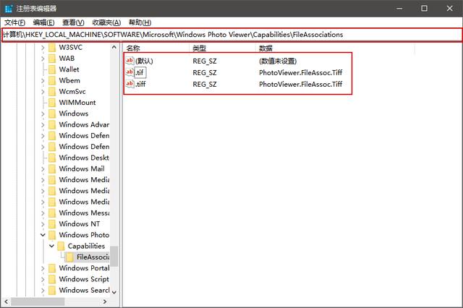This screenshot has width=463, height=308.
Task: Expand the W3SVC key
Action: point(43,48)
